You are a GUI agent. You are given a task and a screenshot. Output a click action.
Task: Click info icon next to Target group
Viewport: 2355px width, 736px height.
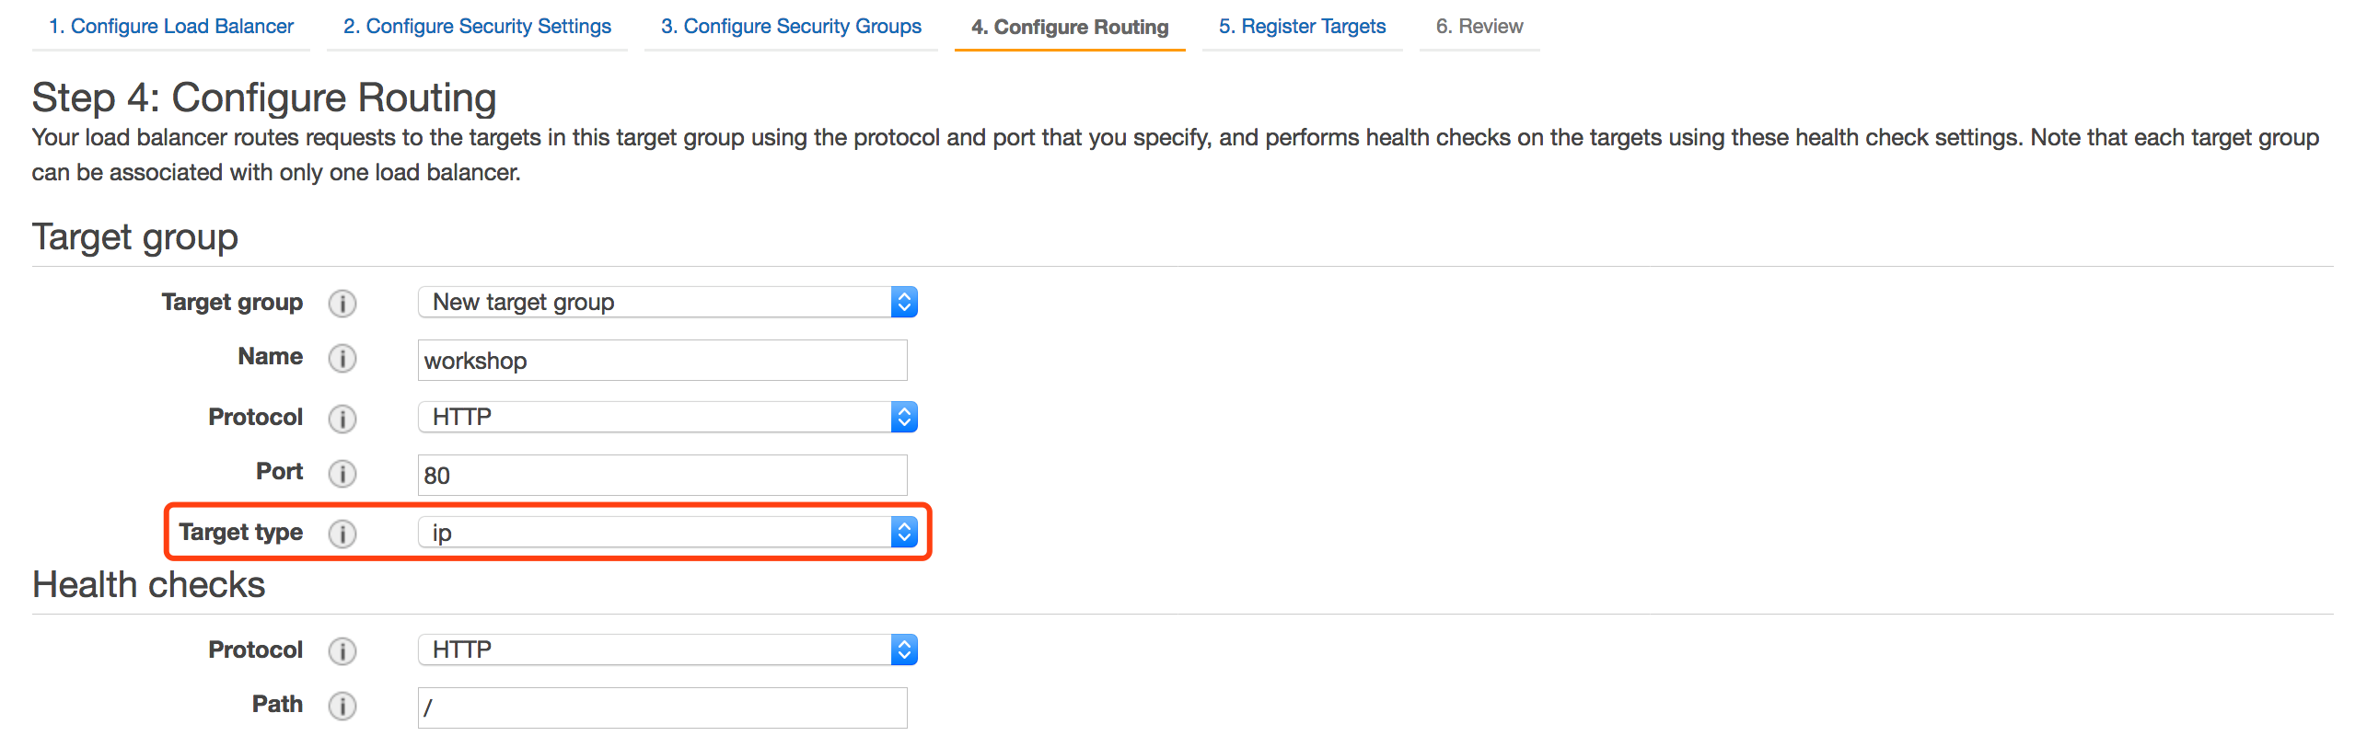pos(342,304)
